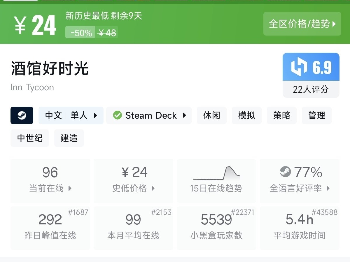Open 全区价格/趋势 regional price trends
This screenshot has height=262, width=350.
(x=302, y=24)
